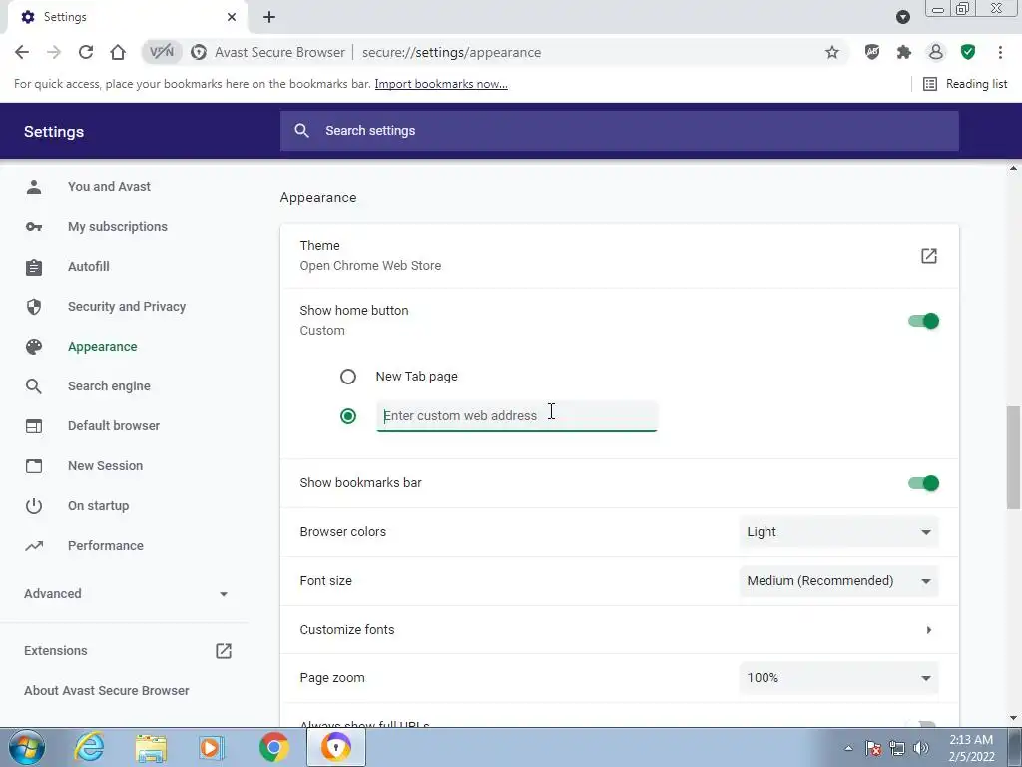Select the Appearance sidebar item
The width and height of the screenshot is (1022, 767).
(x=103, y=347)
